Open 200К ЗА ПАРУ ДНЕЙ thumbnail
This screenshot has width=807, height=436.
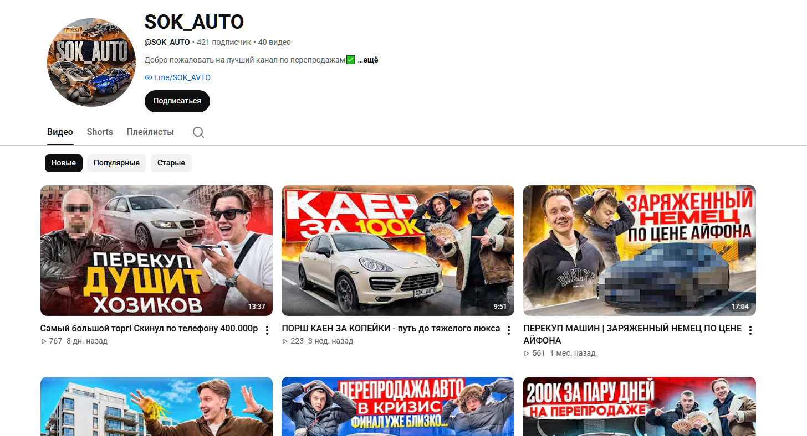[x=640, y=406]
